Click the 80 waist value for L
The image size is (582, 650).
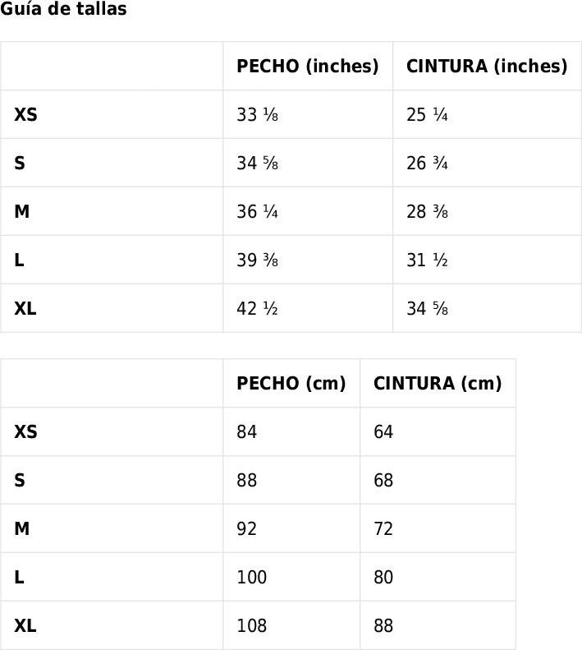pyautogui.click(x=383, y=578)
